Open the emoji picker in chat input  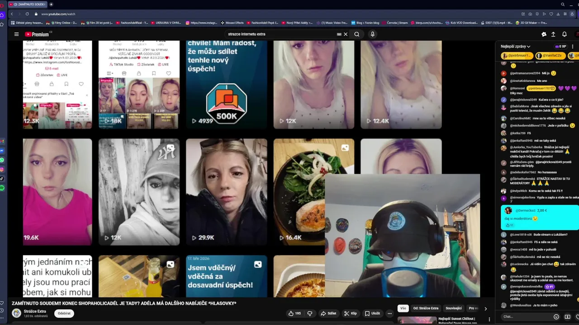(556, 316)
